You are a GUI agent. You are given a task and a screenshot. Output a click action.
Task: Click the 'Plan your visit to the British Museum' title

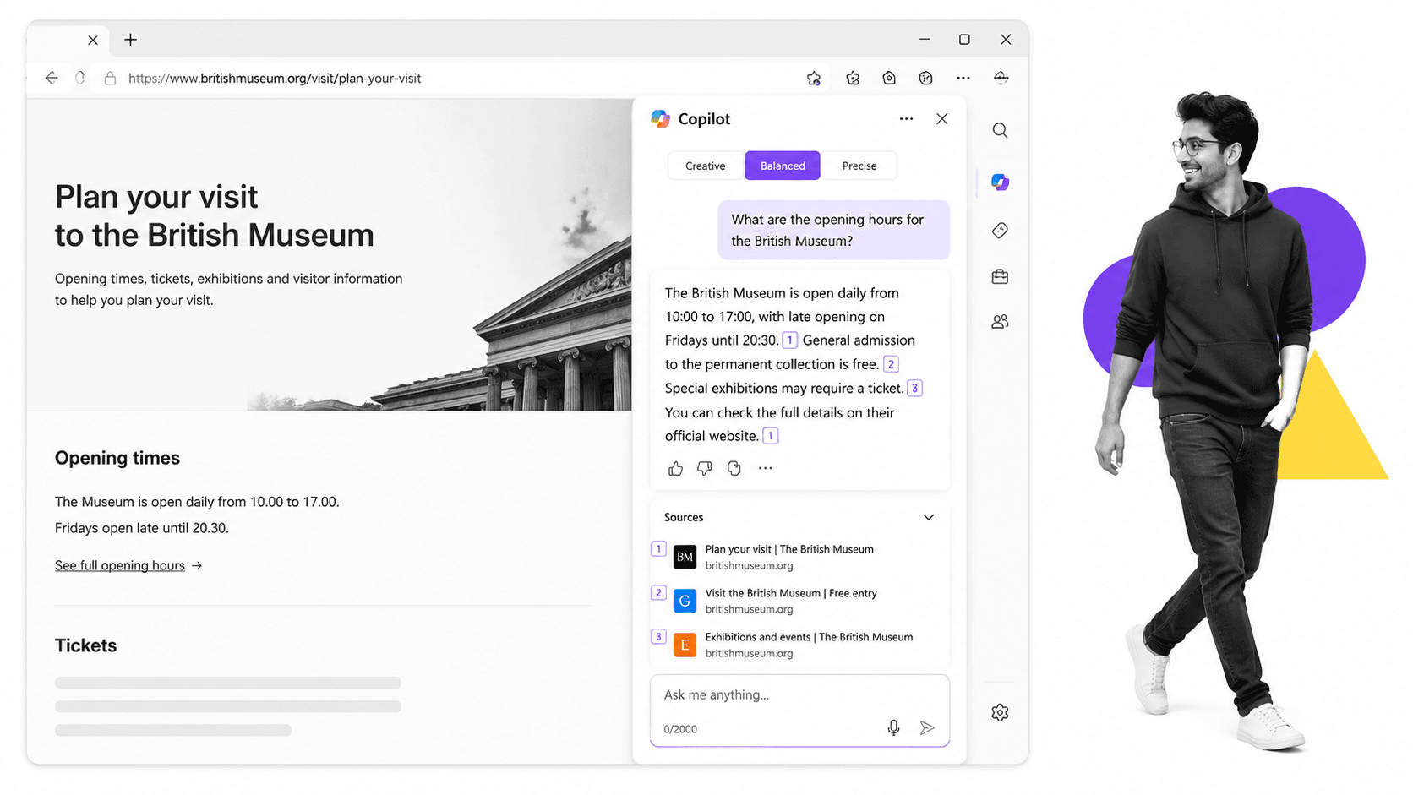(215, 215)
